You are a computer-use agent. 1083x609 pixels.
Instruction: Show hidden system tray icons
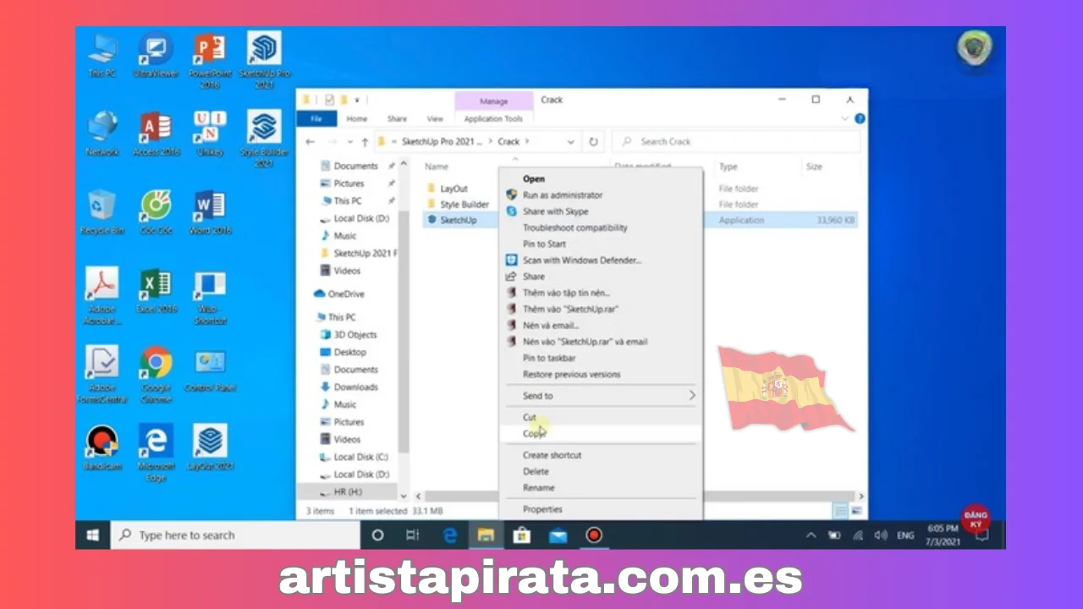[x=811, y=535]
